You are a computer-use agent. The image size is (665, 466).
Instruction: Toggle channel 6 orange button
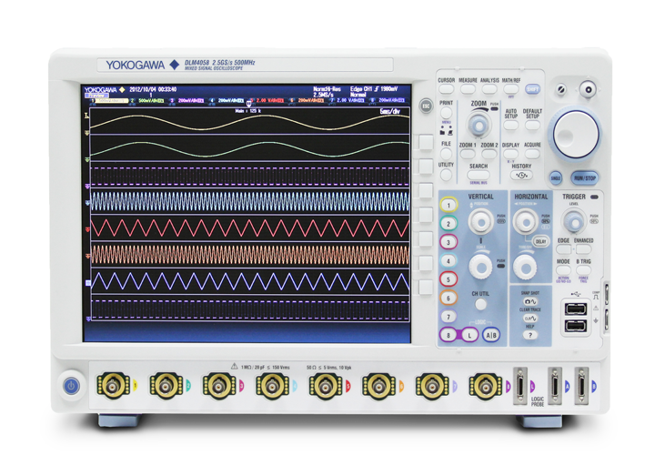448,298
